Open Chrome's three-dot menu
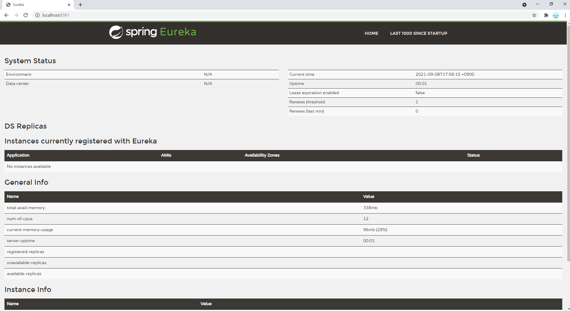Screen dimensions: 570x311 [x=565, y=15]
